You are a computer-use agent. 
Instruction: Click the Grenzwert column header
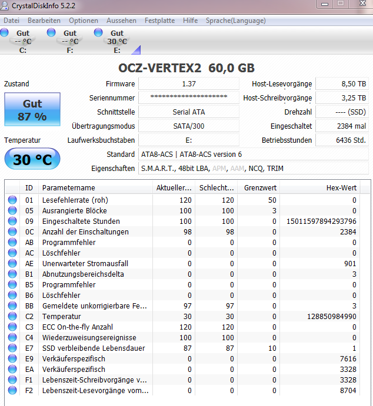259,187
